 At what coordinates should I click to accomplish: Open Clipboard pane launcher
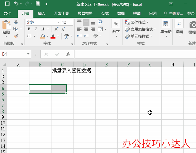[22, 44]
